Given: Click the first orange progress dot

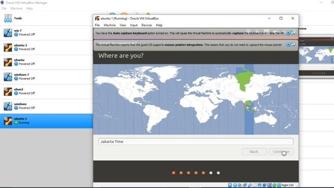Looking at the screenshot, I should (x=174, y=173).
